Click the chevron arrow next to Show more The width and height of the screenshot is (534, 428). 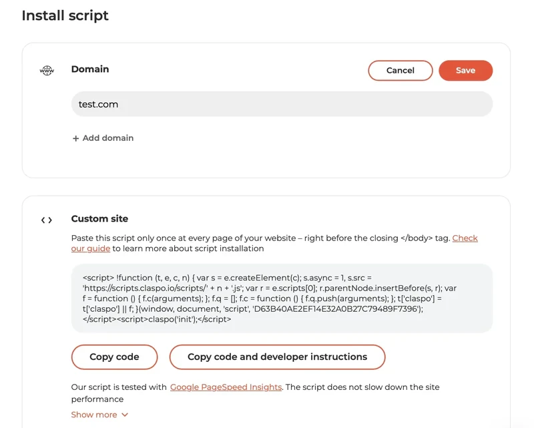coord(125,415)
